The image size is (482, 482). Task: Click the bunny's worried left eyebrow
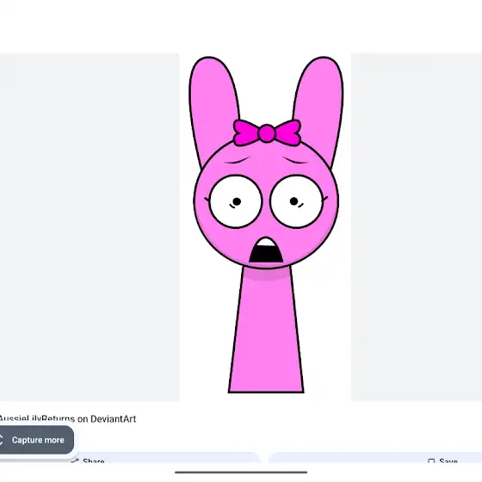(238, 160)
